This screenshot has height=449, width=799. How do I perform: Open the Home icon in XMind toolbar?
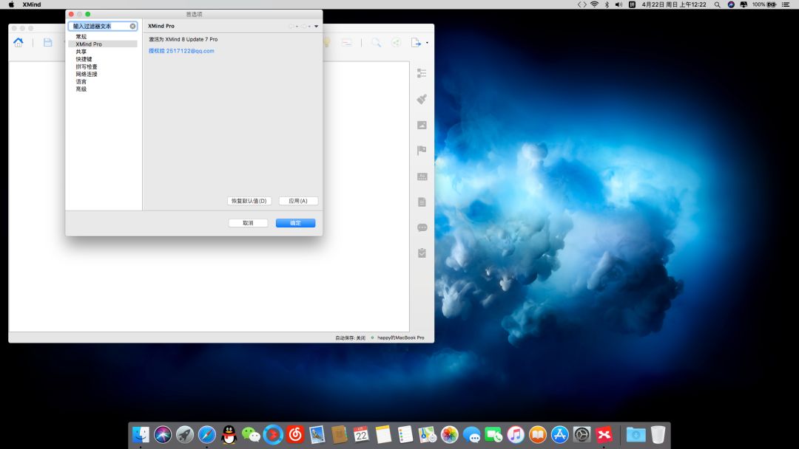18,43
